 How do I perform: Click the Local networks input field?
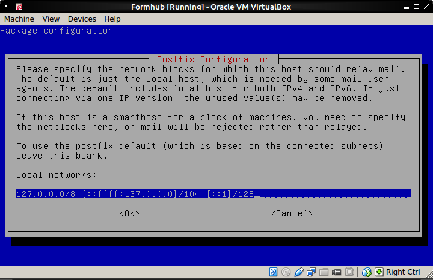[213, 194]
